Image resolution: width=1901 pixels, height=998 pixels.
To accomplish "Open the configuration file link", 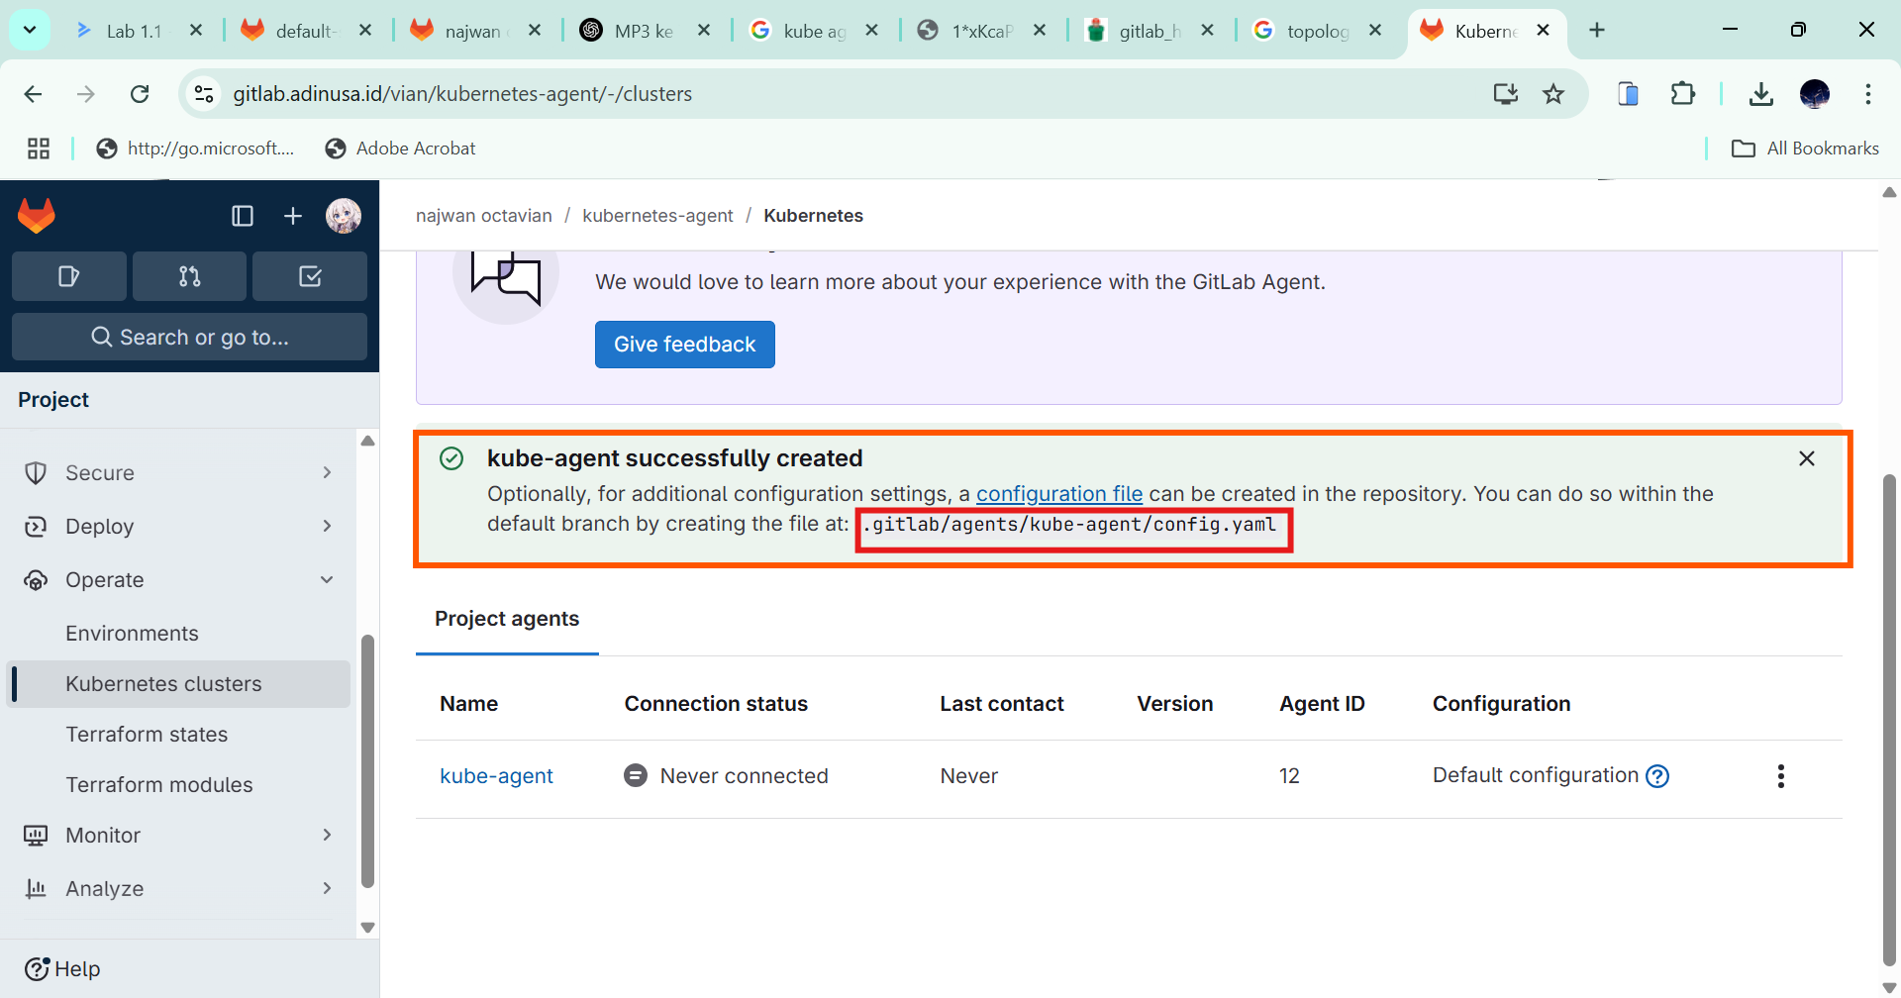I will pos(1059,494).
